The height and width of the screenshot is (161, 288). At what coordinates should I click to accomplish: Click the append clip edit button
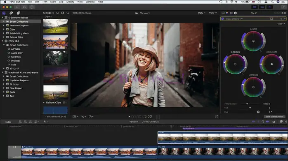[31, 122]
